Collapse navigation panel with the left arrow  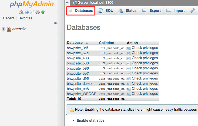click(x=67, y=2)
